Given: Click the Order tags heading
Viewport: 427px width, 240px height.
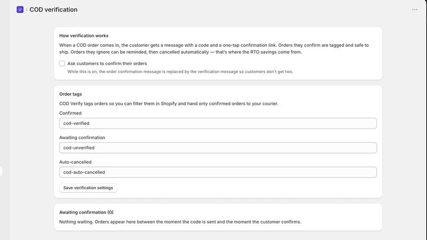Looking at the screenshot, I should [70, 94].
